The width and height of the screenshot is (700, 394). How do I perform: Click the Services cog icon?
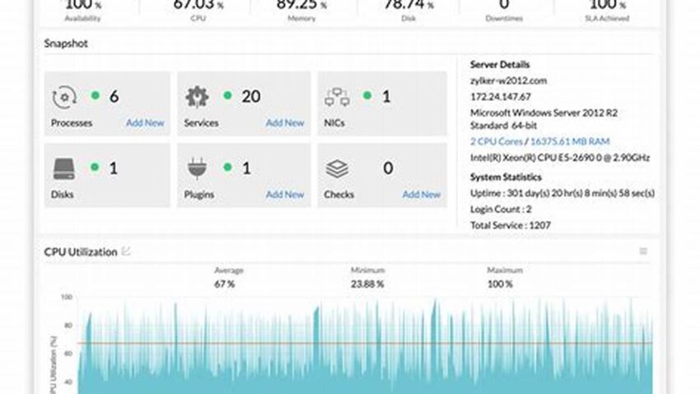[x=197, y=96]
